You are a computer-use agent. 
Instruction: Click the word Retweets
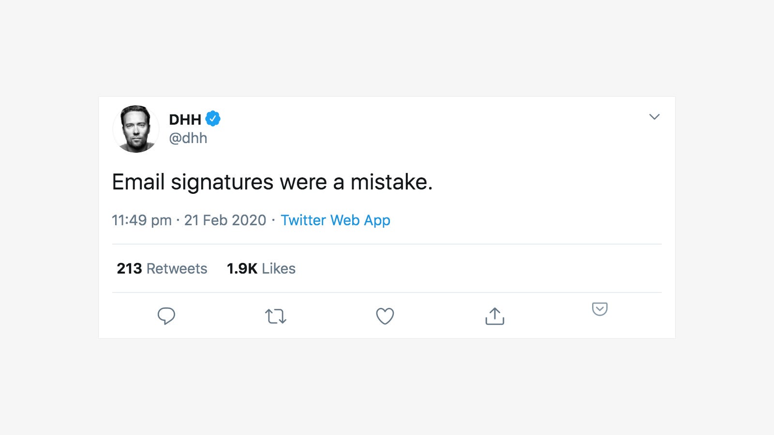click(x=177, y=269)
